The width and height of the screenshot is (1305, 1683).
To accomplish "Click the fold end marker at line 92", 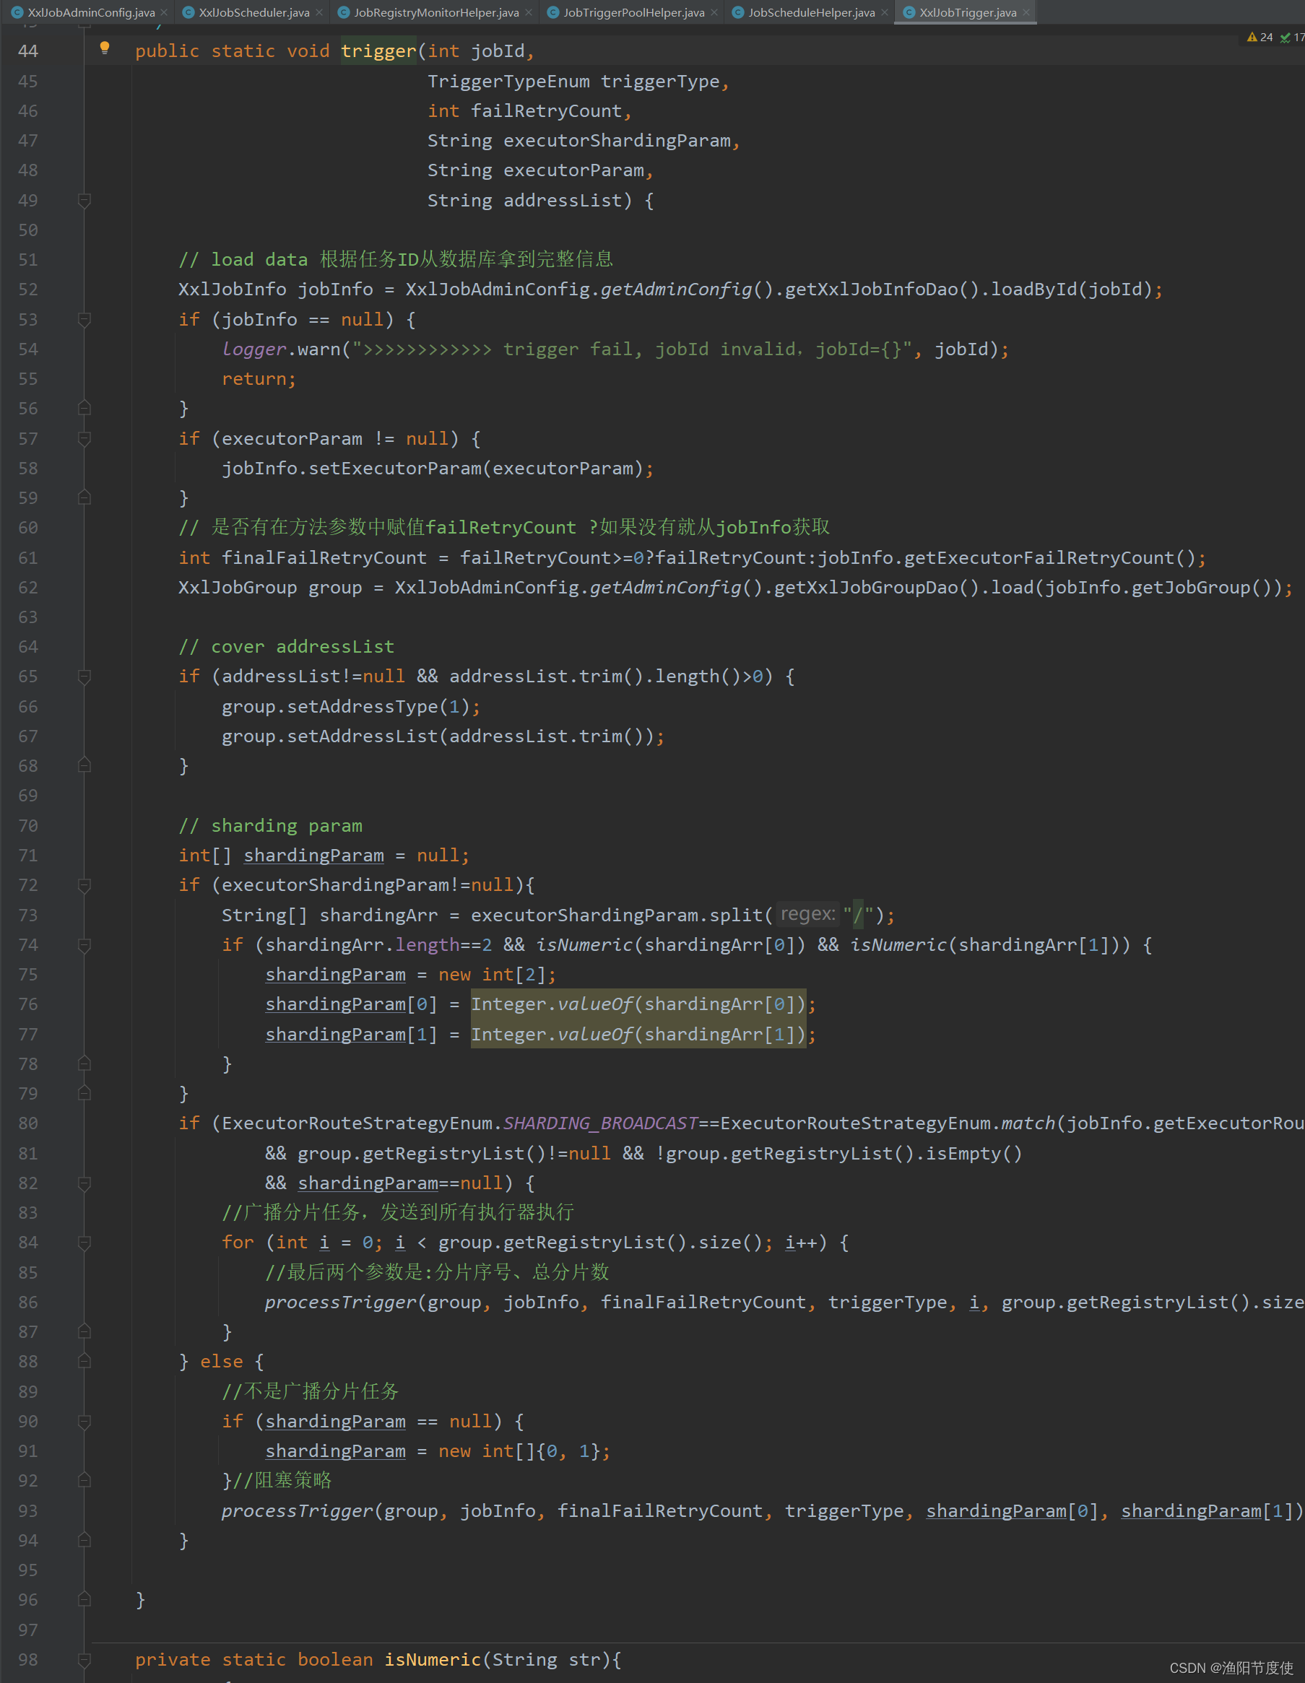I will coord(84,1480).
